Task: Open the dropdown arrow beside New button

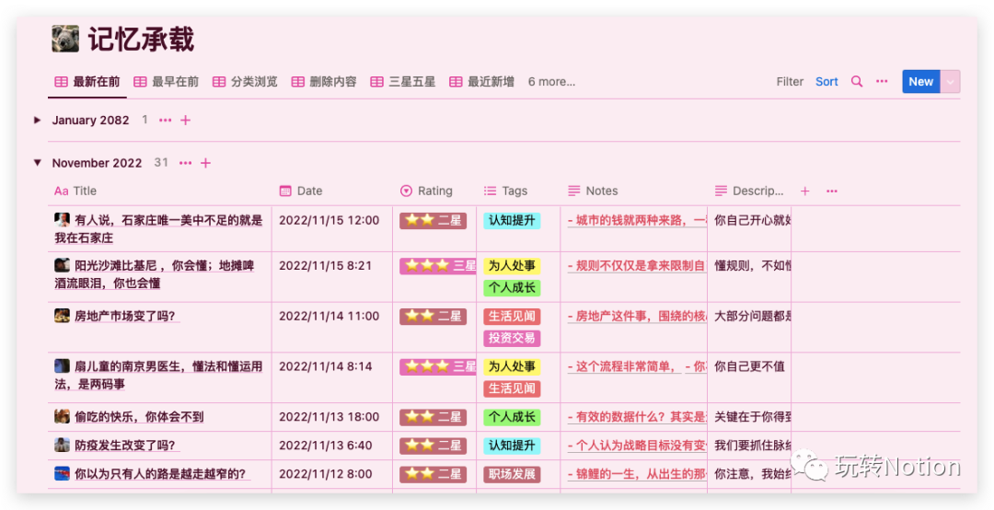Action: 951,82
